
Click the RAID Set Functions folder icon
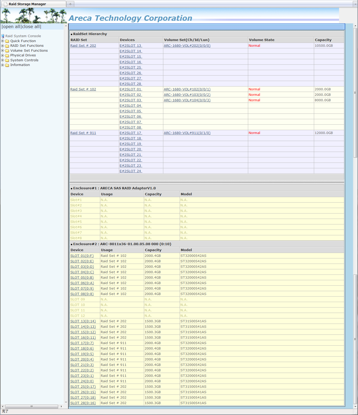(x=7, y=46)
